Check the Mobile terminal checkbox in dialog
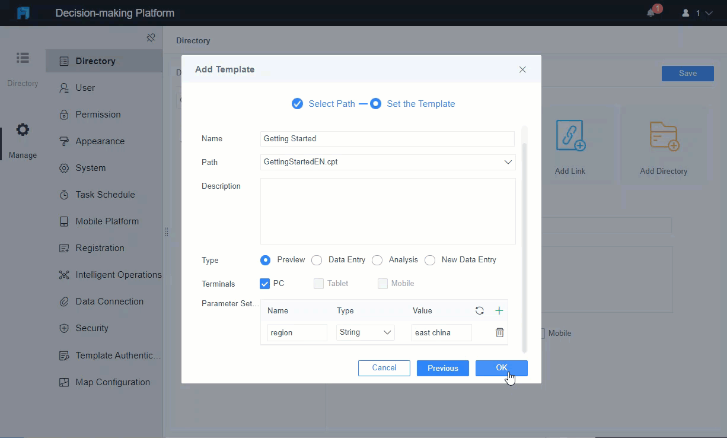Image resolution: width=727 pixels, height=438 pixels. click(382, 284)
